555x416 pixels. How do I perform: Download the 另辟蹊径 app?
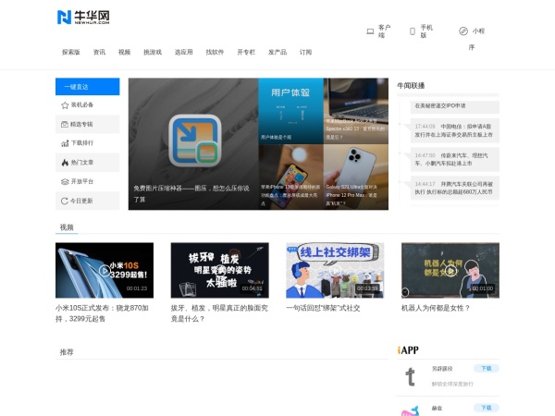coord(485,368)
